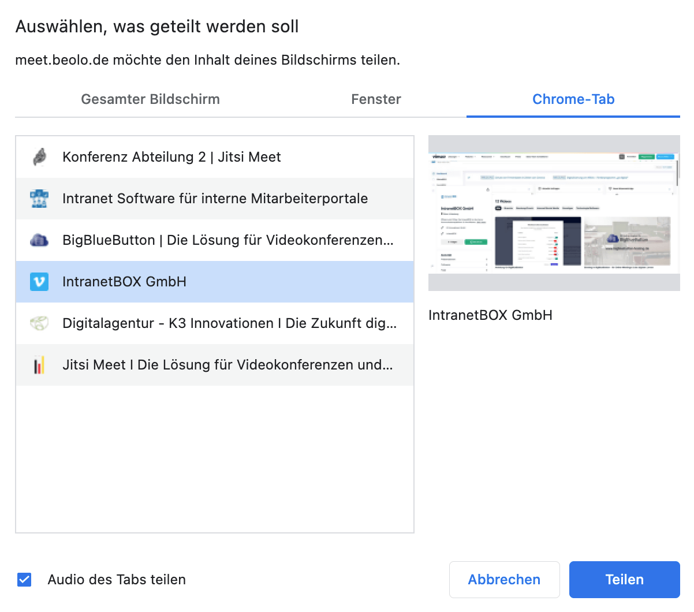Click the IntranetBOX GmbH preview thumbnail

pyautogui.click(x=554, y=213)
